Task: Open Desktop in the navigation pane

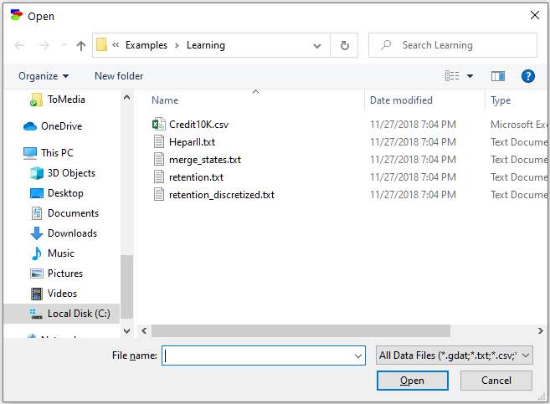Action: pos(65,193)
